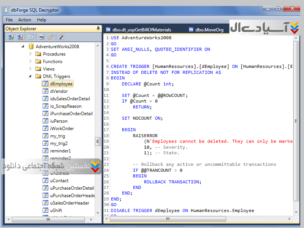
Task: Open the Help menu
Action: (41, 20)
